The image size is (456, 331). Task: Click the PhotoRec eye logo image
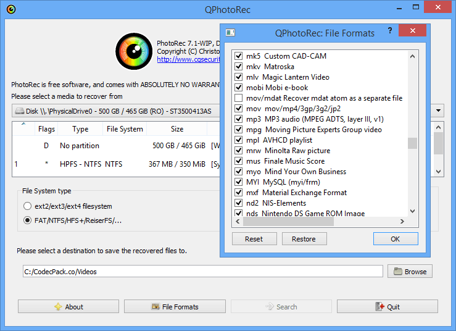pos(134,51)
